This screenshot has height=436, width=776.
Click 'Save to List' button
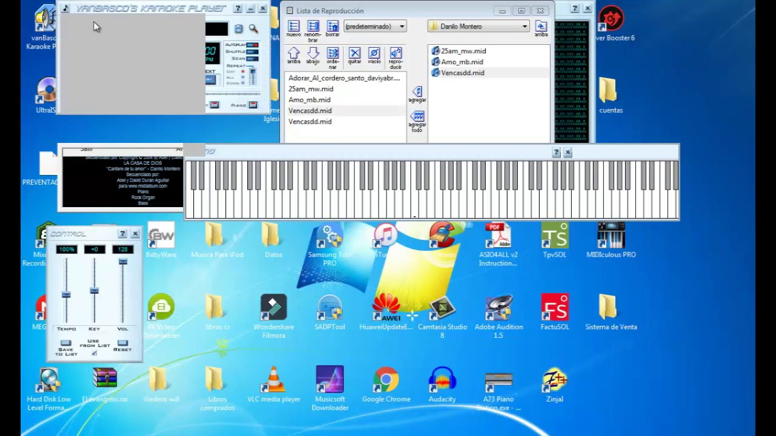(65, 343)
